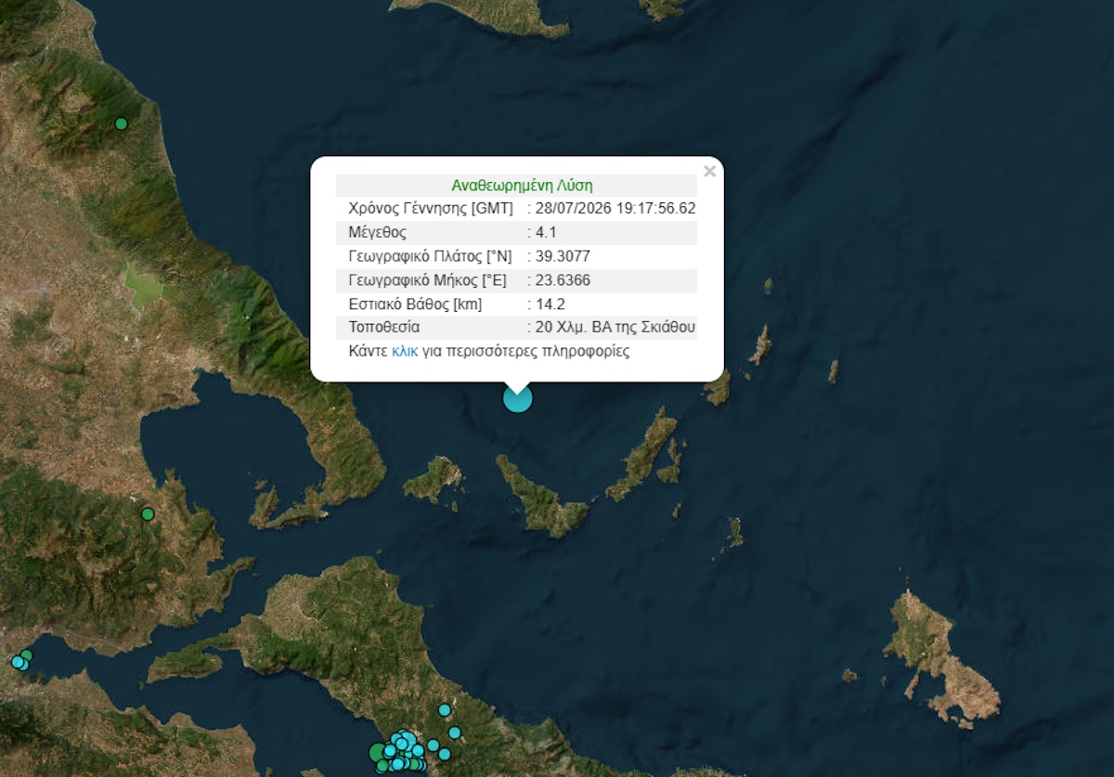
Task: Click the Εστιακό Βάθος 14.2 row
Action: [516, 304]
